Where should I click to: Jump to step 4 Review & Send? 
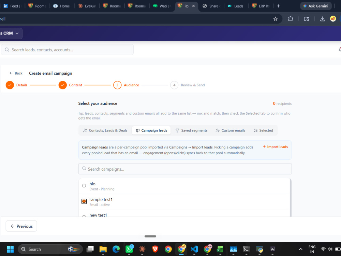coord(188,85)
